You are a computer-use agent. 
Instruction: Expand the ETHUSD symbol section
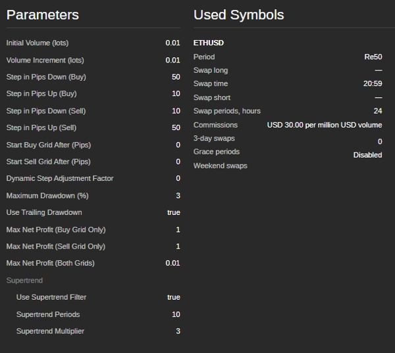coord(209,43)
